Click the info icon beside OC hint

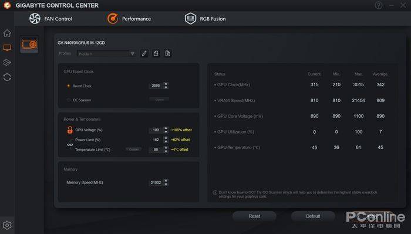[215, 192]
